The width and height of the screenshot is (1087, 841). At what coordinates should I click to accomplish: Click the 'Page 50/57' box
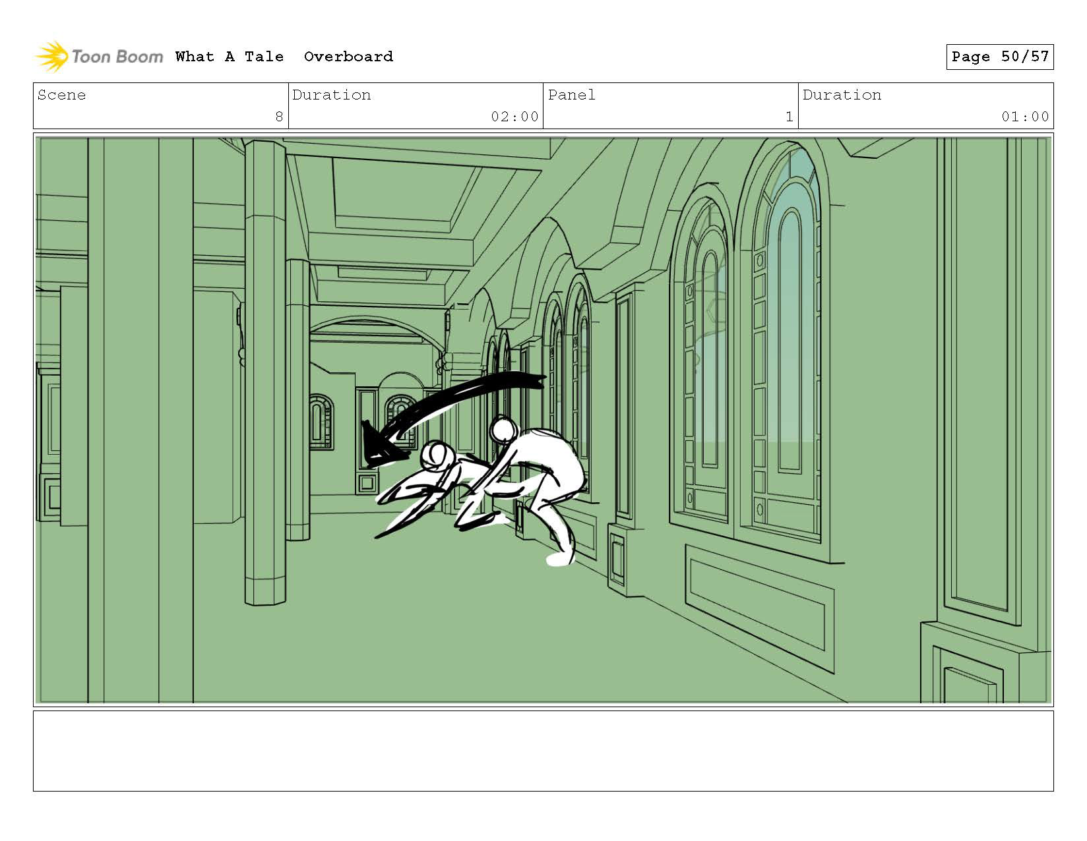[x=999, y=57]
